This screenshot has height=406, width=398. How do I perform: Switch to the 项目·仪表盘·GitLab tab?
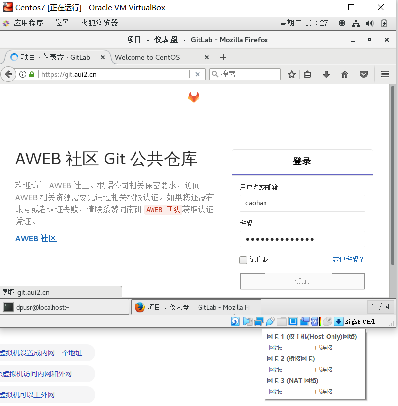pos(56,57)
